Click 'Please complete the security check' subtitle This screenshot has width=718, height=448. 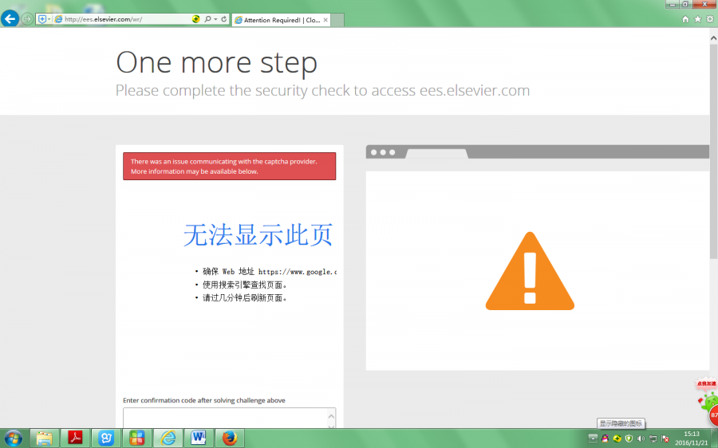point(322,91)
